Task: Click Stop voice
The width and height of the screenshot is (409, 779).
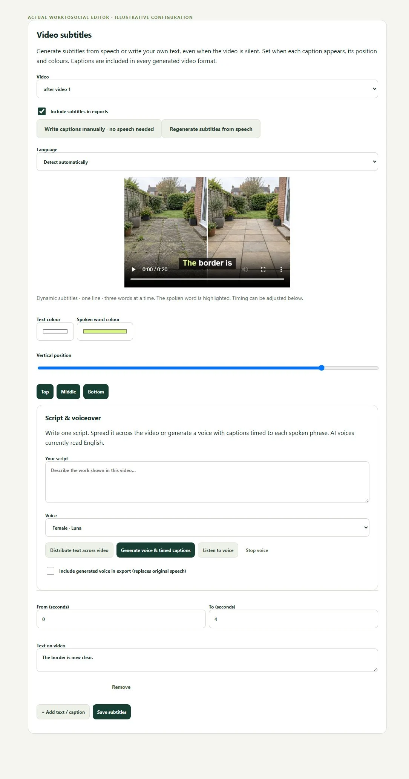Action: [257, 550]
